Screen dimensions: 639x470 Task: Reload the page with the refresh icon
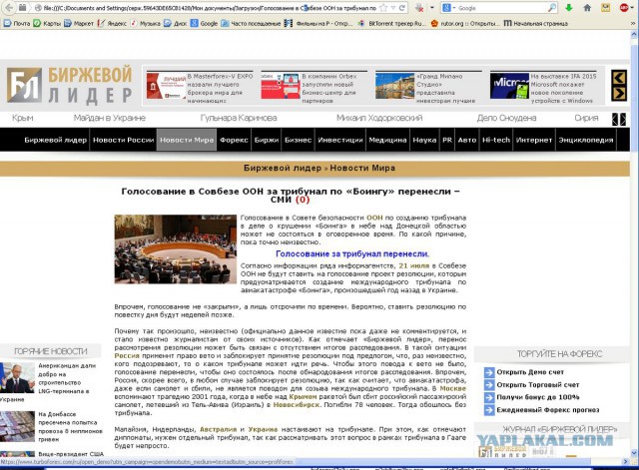(x=402, y=8)
